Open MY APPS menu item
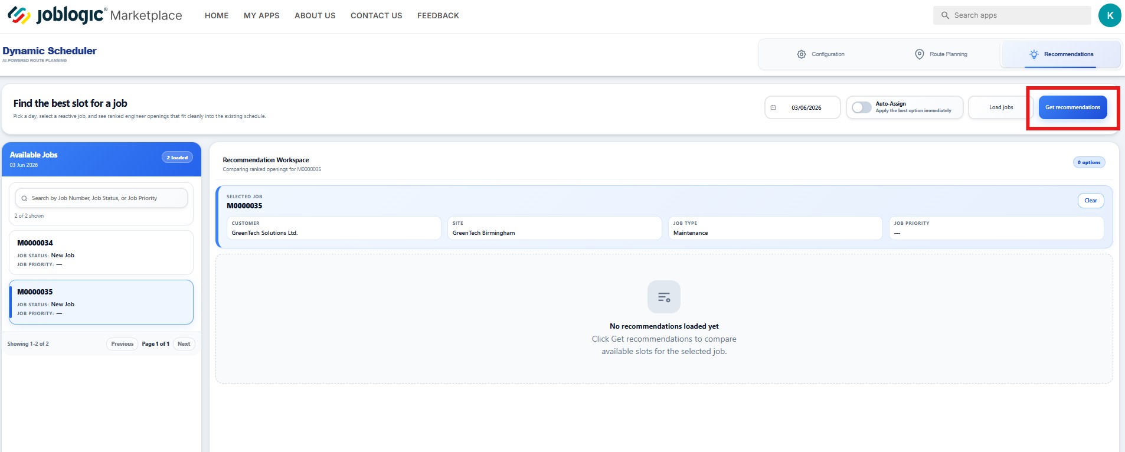Image resolution: width=1125 pixels, height=452 pixels. 261,15
